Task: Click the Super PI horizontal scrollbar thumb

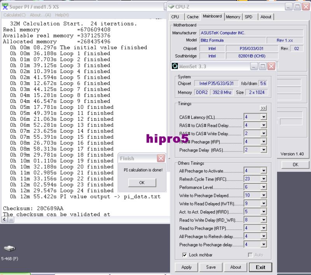Action: (x=11, y=219)
